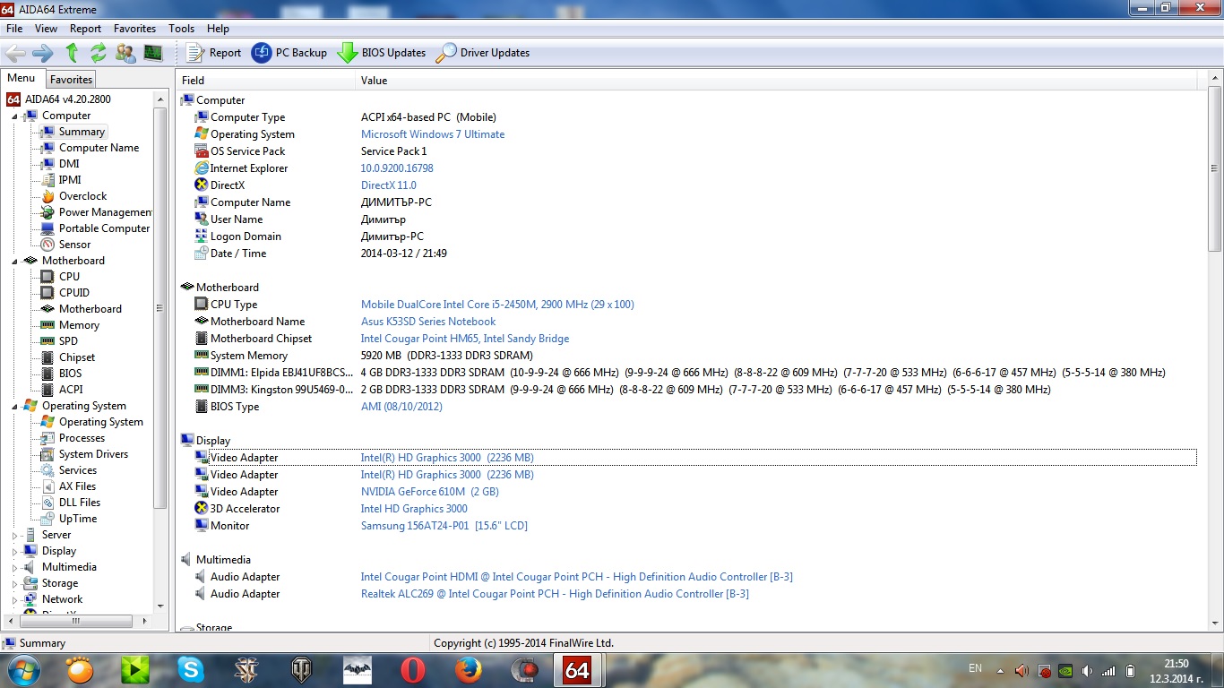1224x688 pixels.
Task: Open the Tools menu
Action: (181, 29)
